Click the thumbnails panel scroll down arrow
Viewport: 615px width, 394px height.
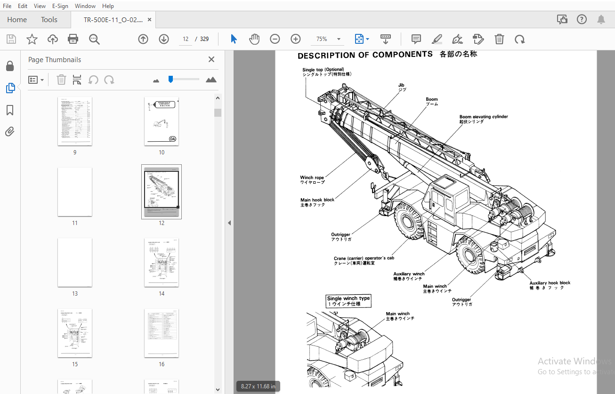coord(217,389)
